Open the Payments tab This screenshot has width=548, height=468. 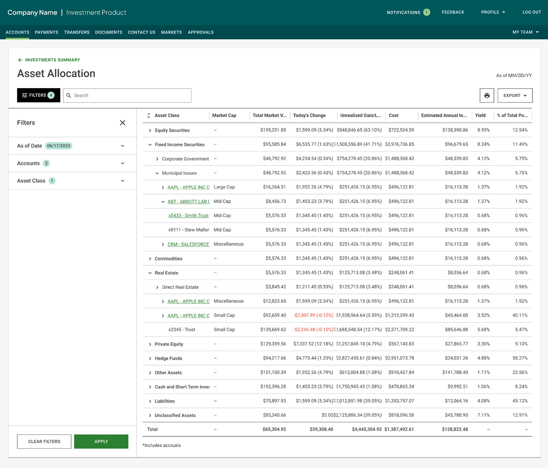(x=46, y=32)
